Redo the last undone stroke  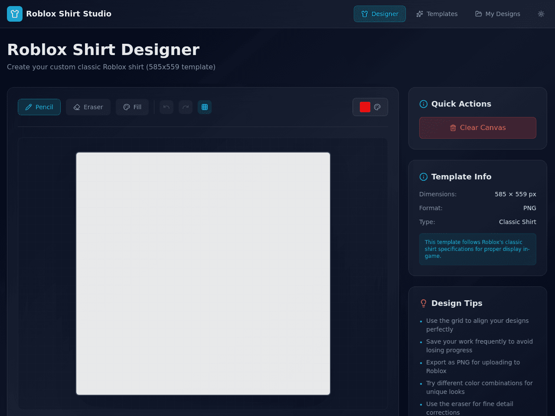click(186, 107)
